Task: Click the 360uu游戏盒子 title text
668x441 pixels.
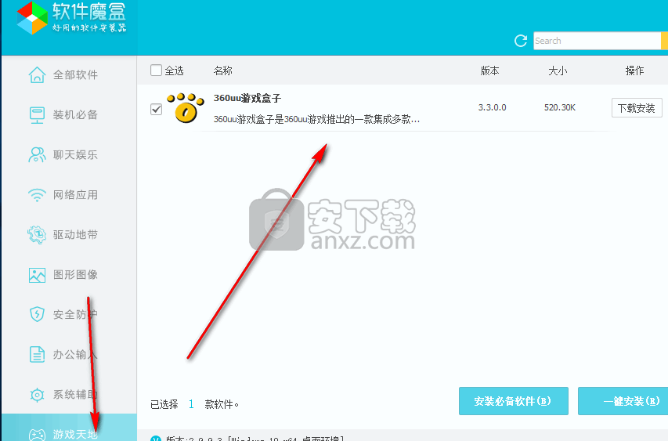Action: (247, 99)
